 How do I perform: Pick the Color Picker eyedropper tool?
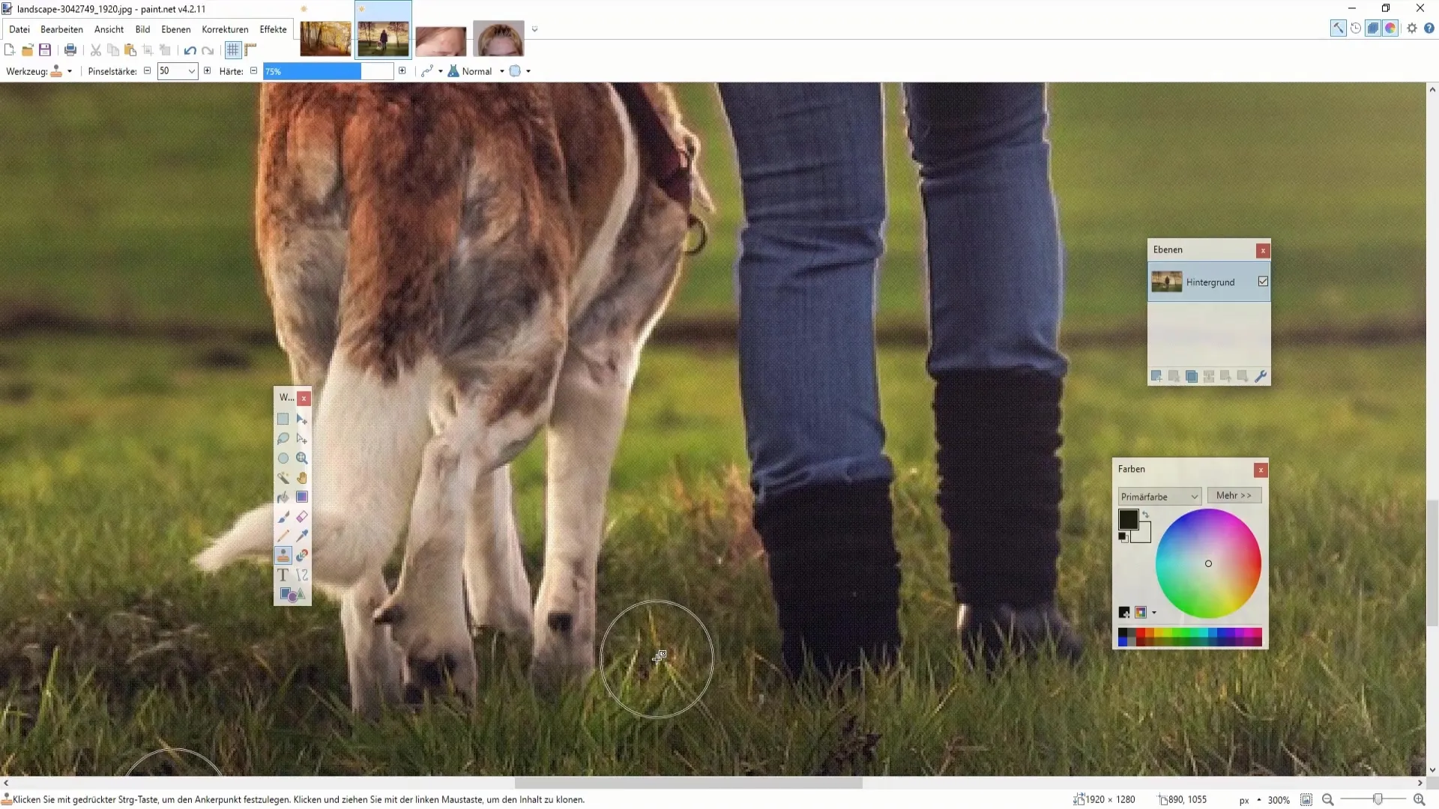[x=302, y=536]
